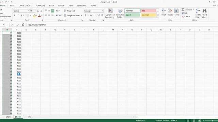Open Conditional Formatting menu
The image size is (218, 122).
(x=110, y=13)
